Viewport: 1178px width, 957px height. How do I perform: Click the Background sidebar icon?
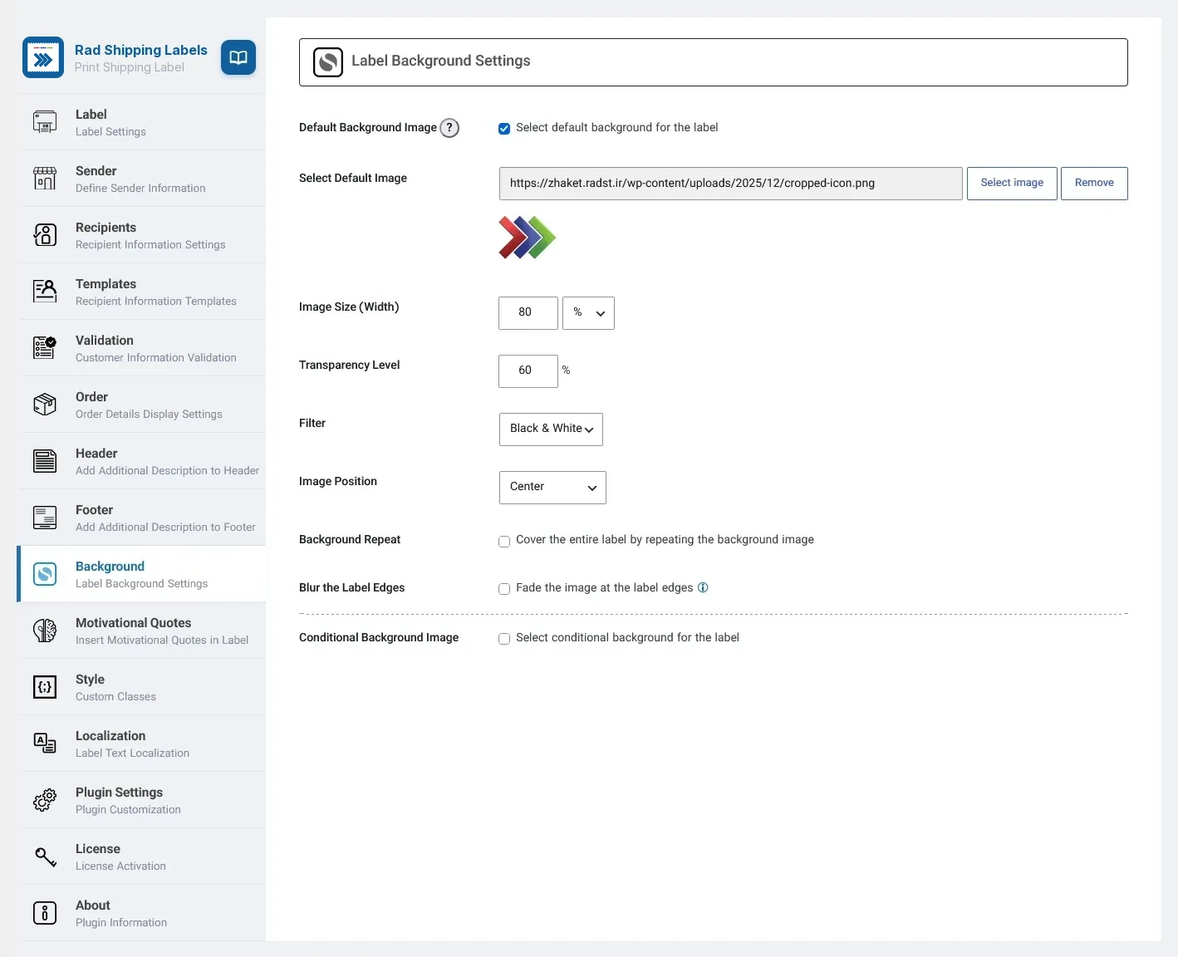point(45,574)
